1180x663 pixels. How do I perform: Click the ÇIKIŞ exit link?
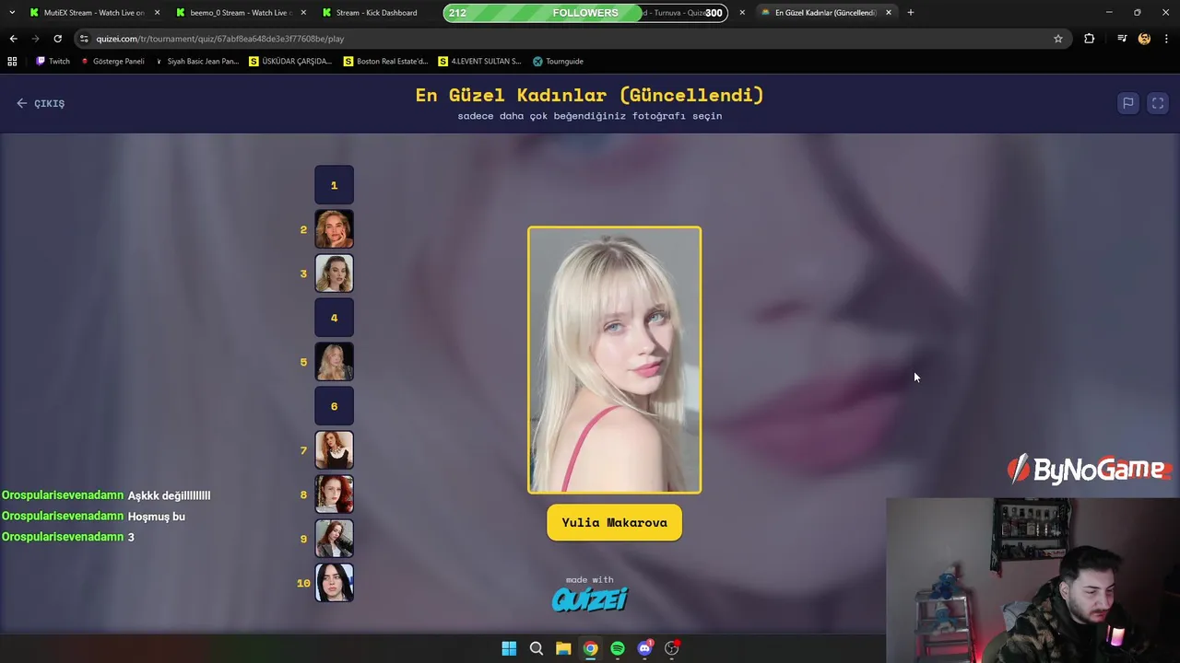click(41, 103)
